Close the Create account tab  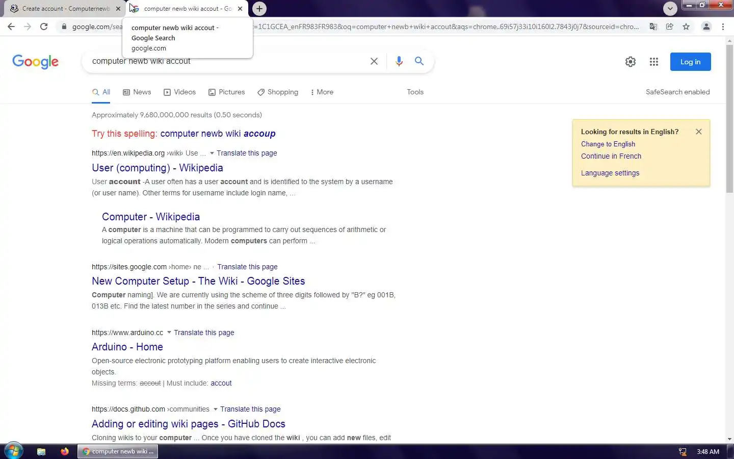(118, 9)
